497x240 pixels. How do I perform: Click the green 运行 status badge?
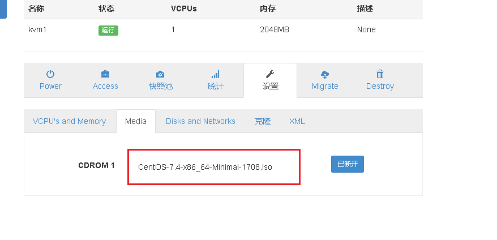coord(108,30)
